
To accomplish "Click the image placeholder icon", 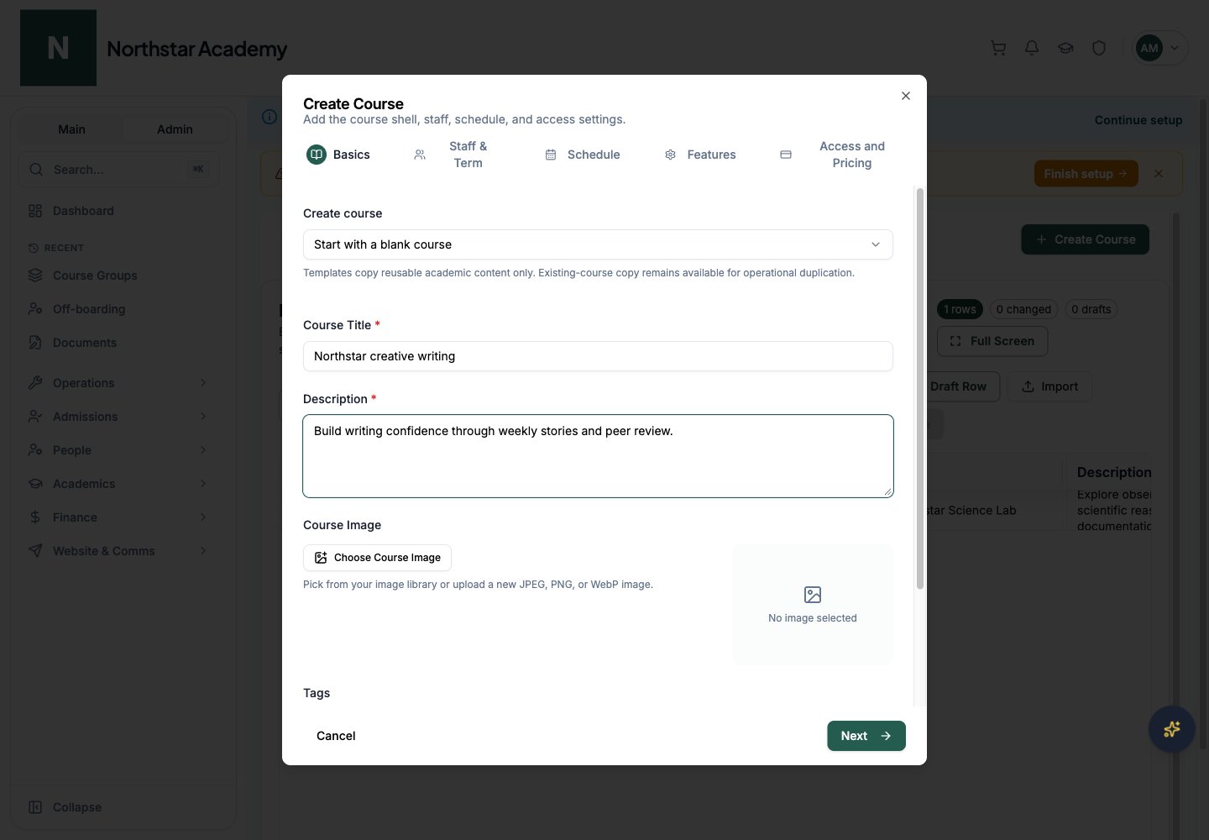I will (813, 595).
